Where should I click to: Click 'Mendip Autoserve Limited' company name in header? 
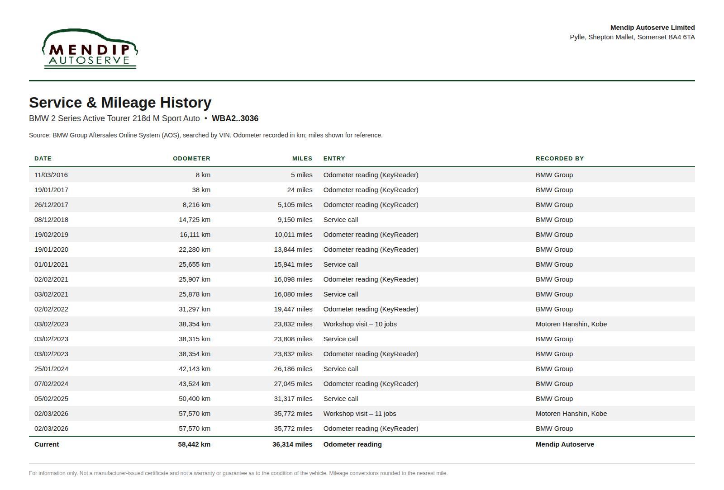[x=653, y=28]
